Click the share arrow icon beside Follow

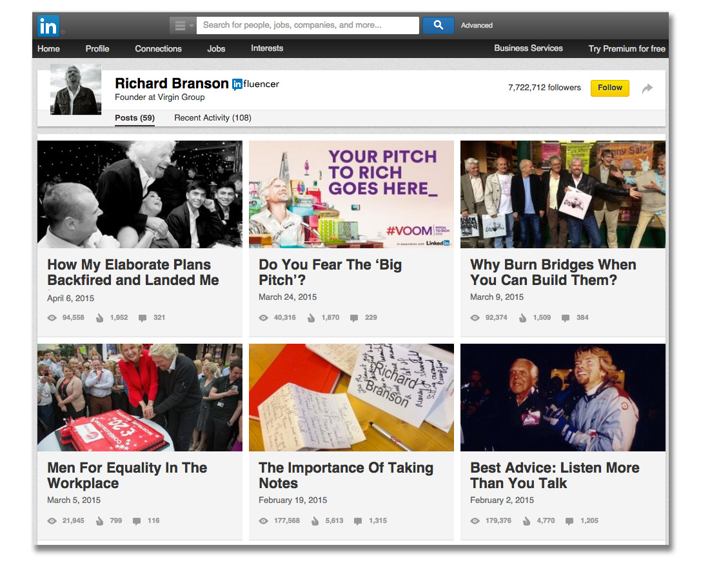tap(647, 89)
